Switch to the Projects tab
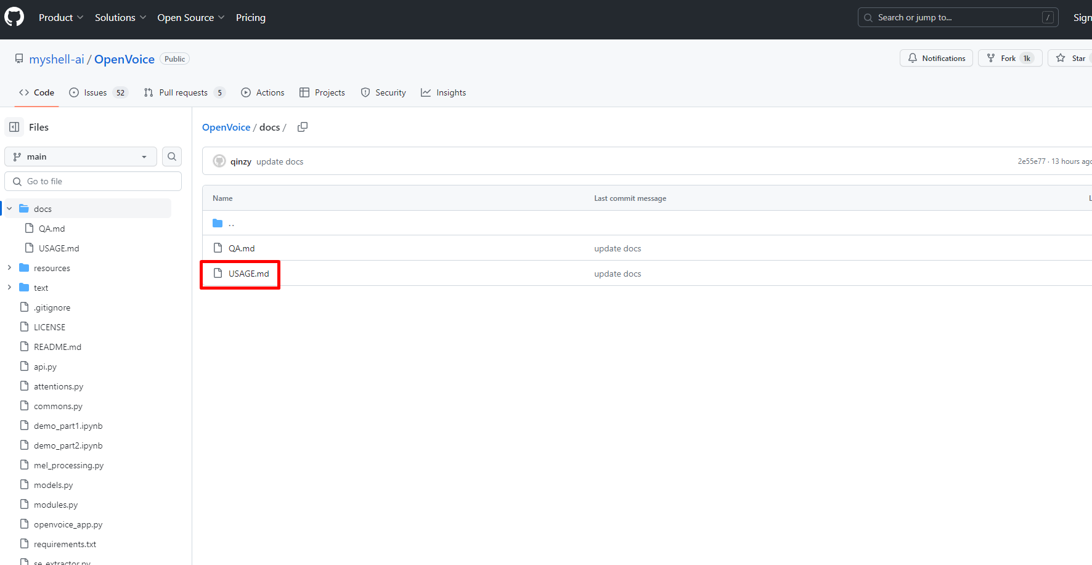The width and height of the screenshot is (1092, 565). 322,92
